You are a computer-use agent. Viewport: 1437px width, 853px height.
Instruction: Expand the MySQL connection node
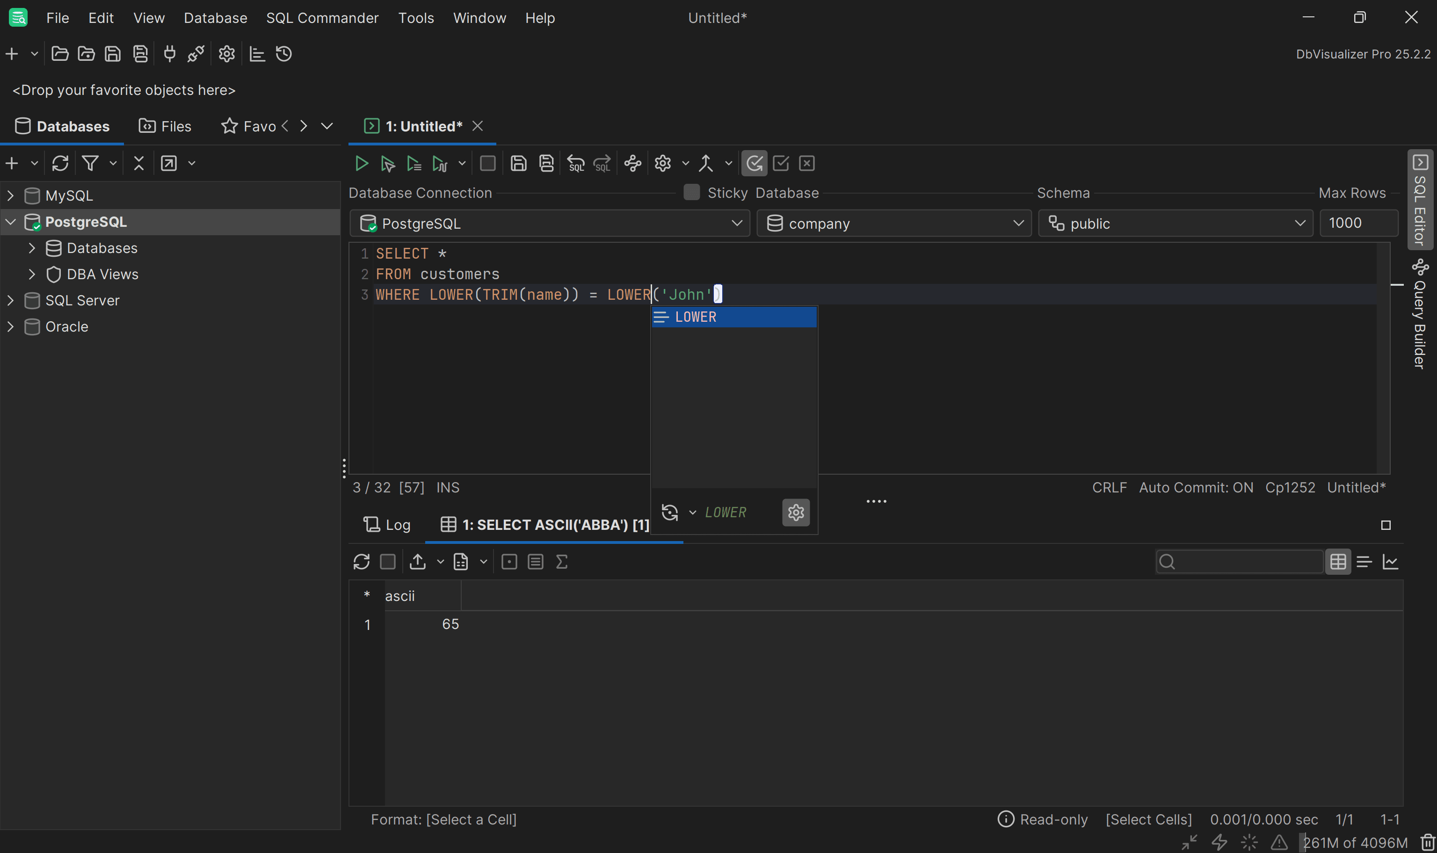[x=10, y=195]
